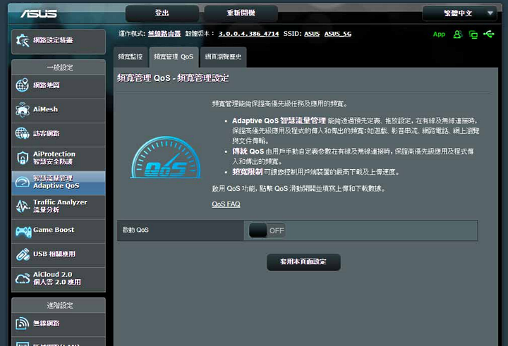The image size is (508, 346).
Task: Open the AiMesh menu item
Action: click(x=59, y=109)
